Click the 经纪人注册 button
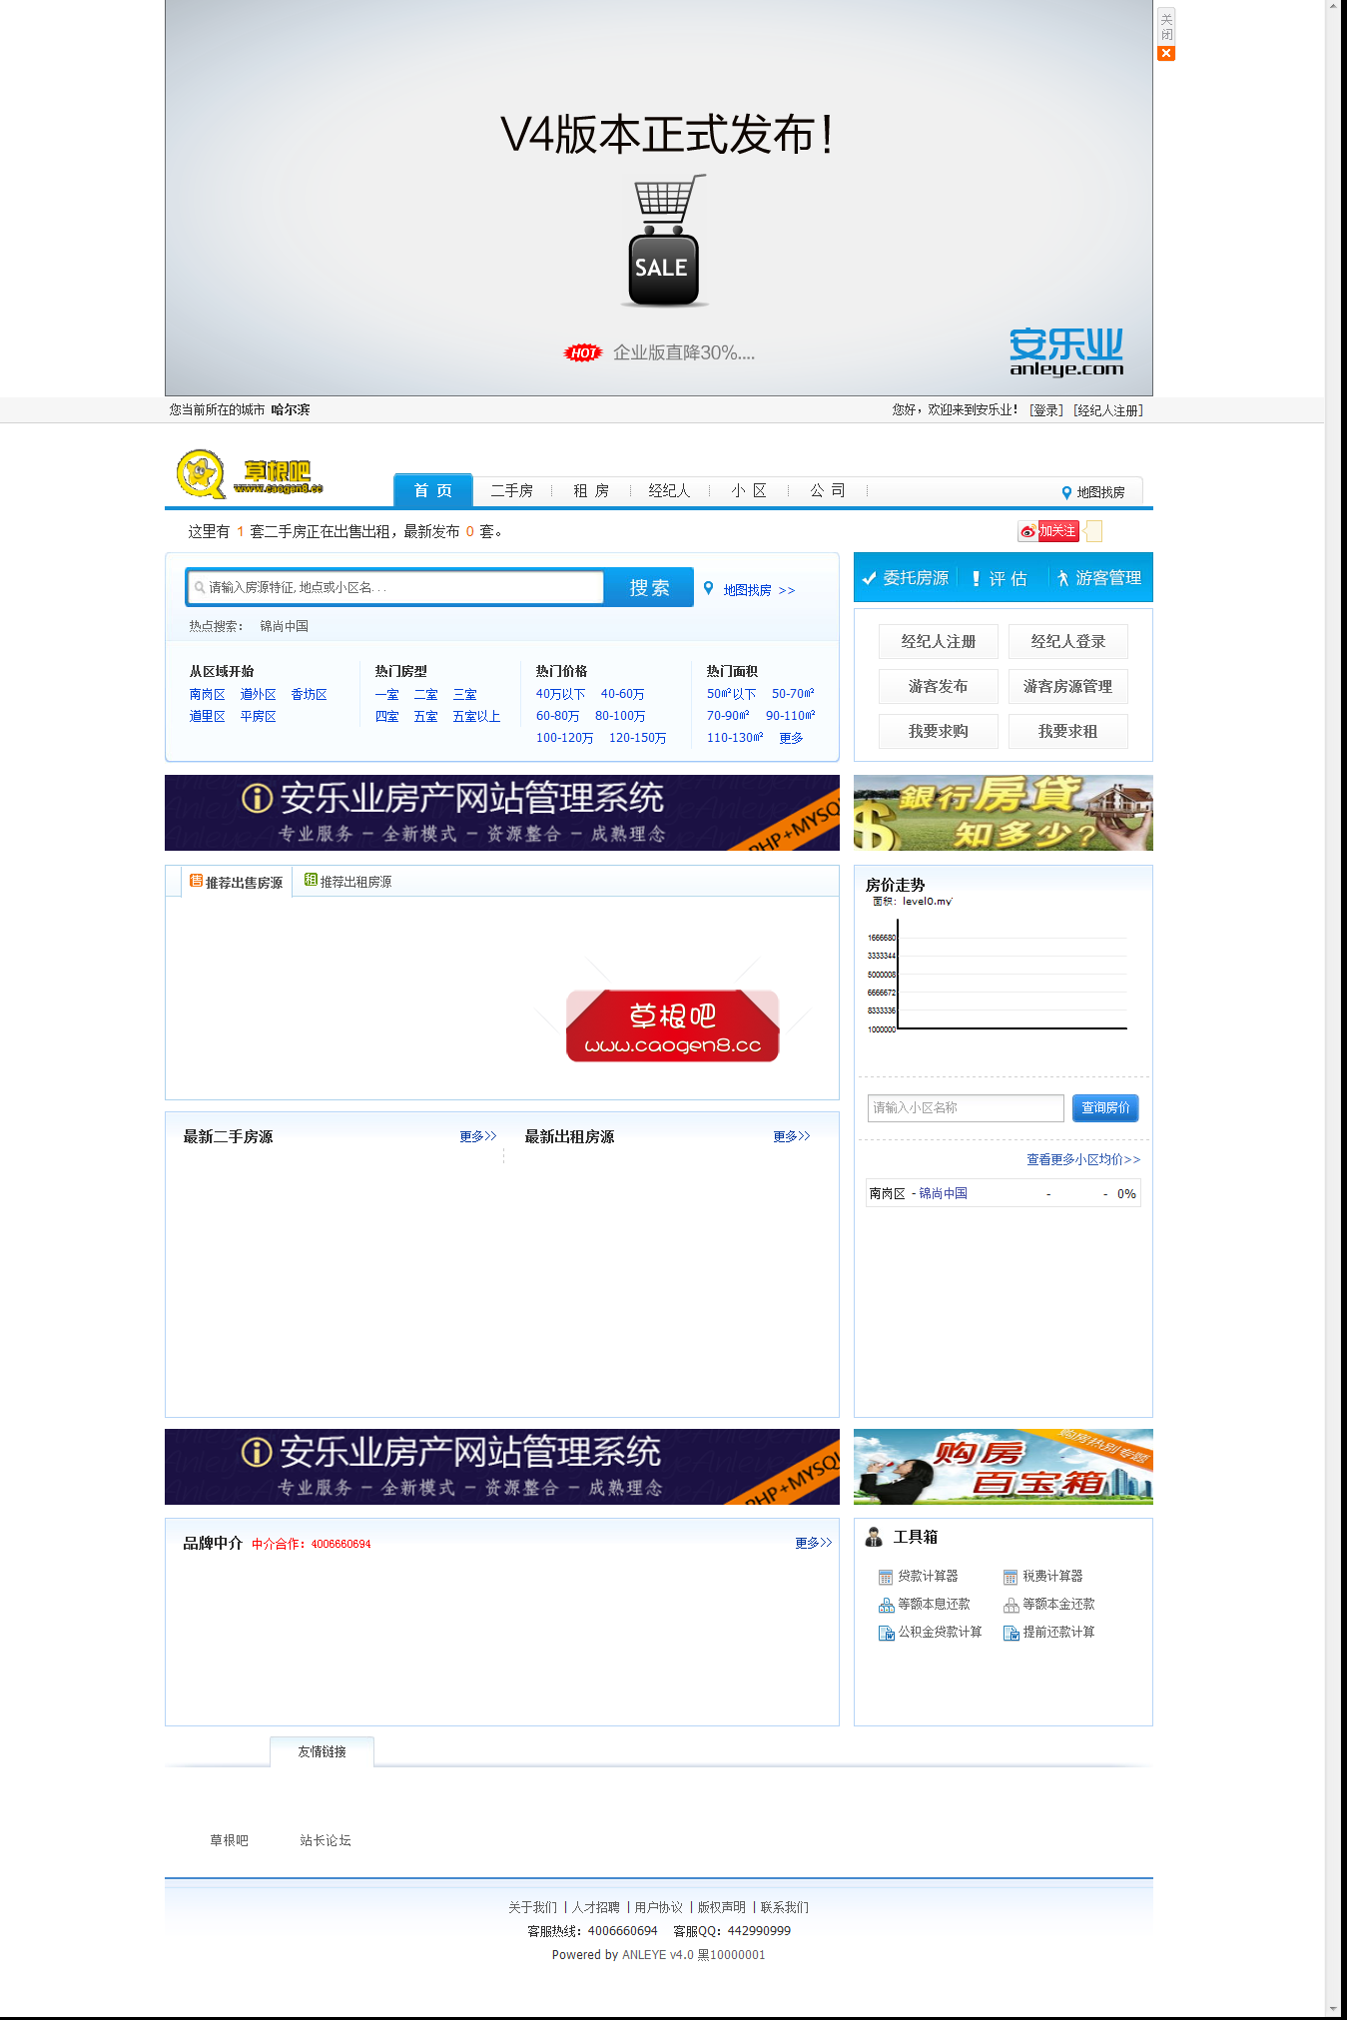 coord(938,641)
